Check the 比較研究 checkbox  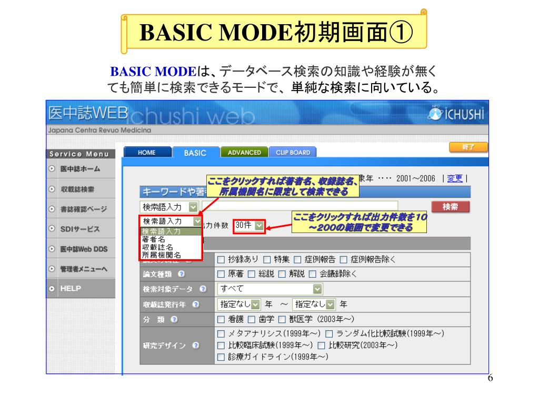(x=322, y=346)
